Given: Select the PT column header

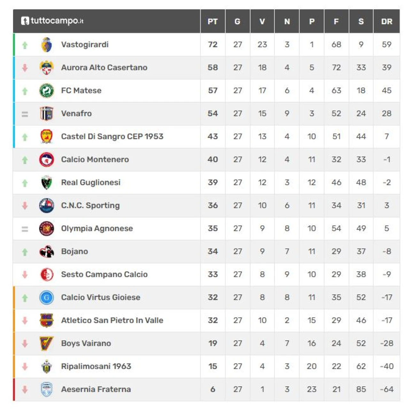Looking at the screenshot, I should (x=213, y=21).
